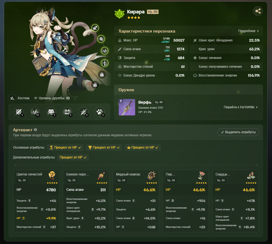272x244 pixels.
Task: Toggle the additional Процент от HP attribute
Action: (x=73, y=157)
